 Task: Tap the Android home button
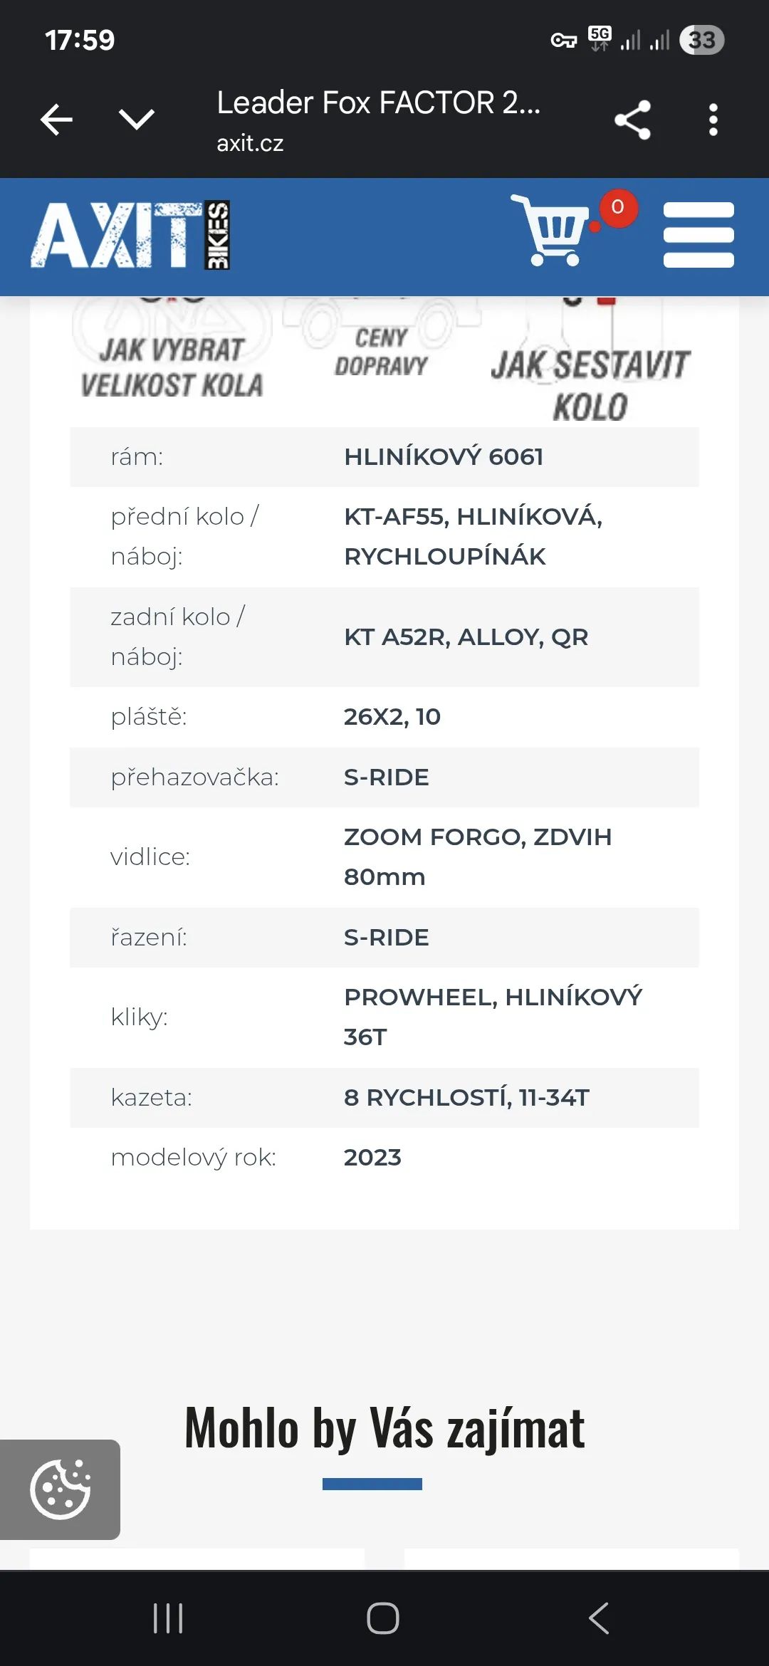click(383, 1618)
